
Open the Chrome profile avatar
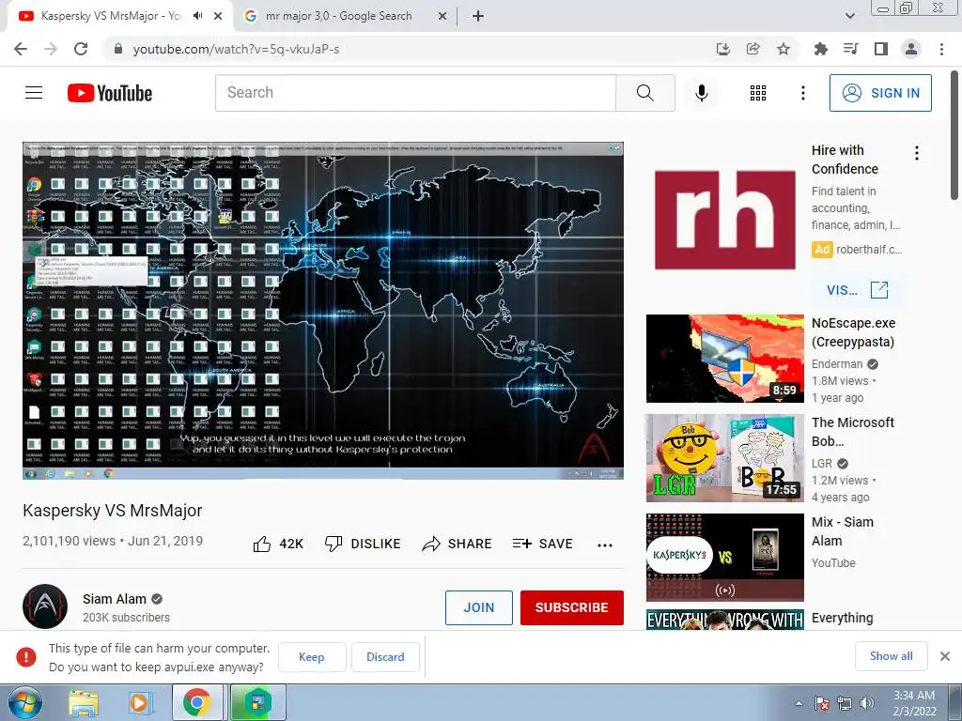[911, 49]
